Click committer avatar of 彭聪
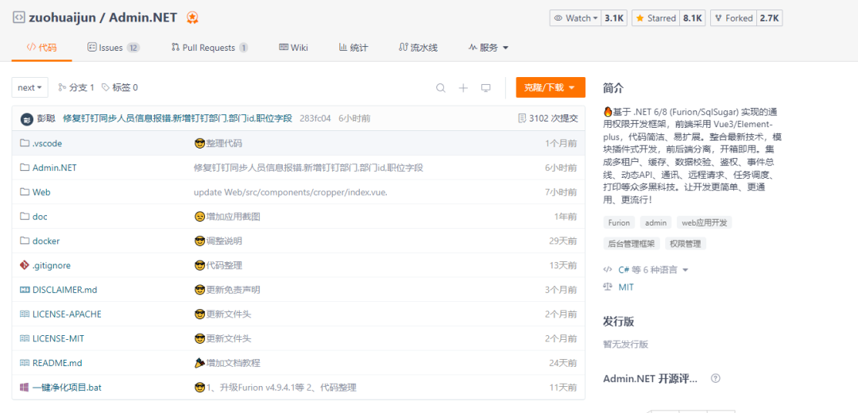This screenshot has height=413, width=858. pyautogui.click(x=27, y=118)
